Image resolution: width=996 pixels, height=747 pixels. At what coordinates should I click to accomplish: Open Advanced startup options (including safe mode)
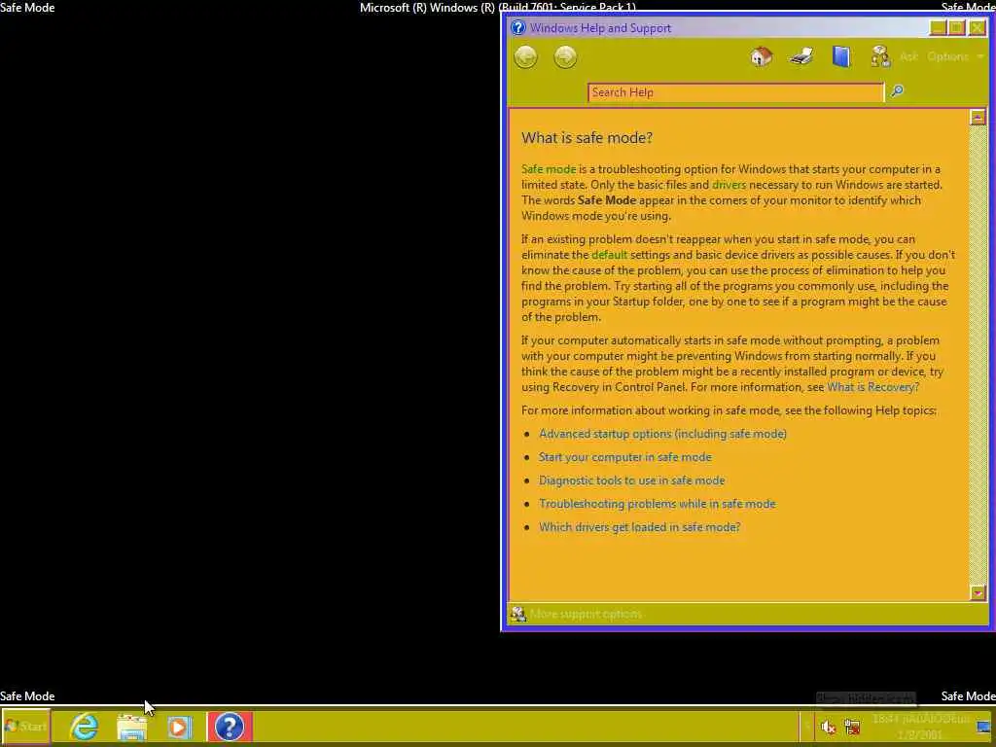tap(662, 434)
